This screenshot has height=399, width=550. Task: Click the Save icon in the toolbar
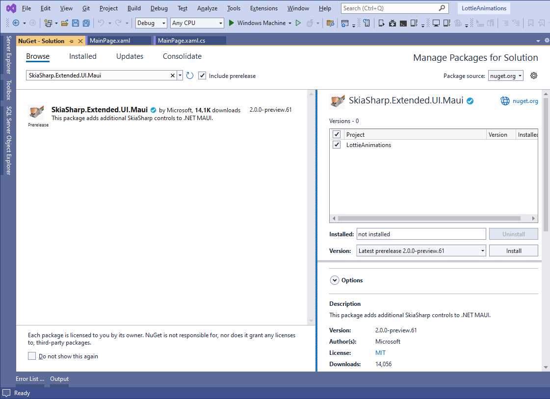(75, 23)
